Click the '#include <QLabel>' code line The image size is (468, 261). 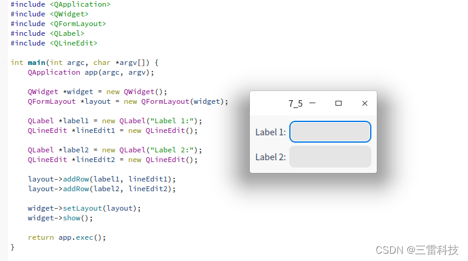click(47, 33)
